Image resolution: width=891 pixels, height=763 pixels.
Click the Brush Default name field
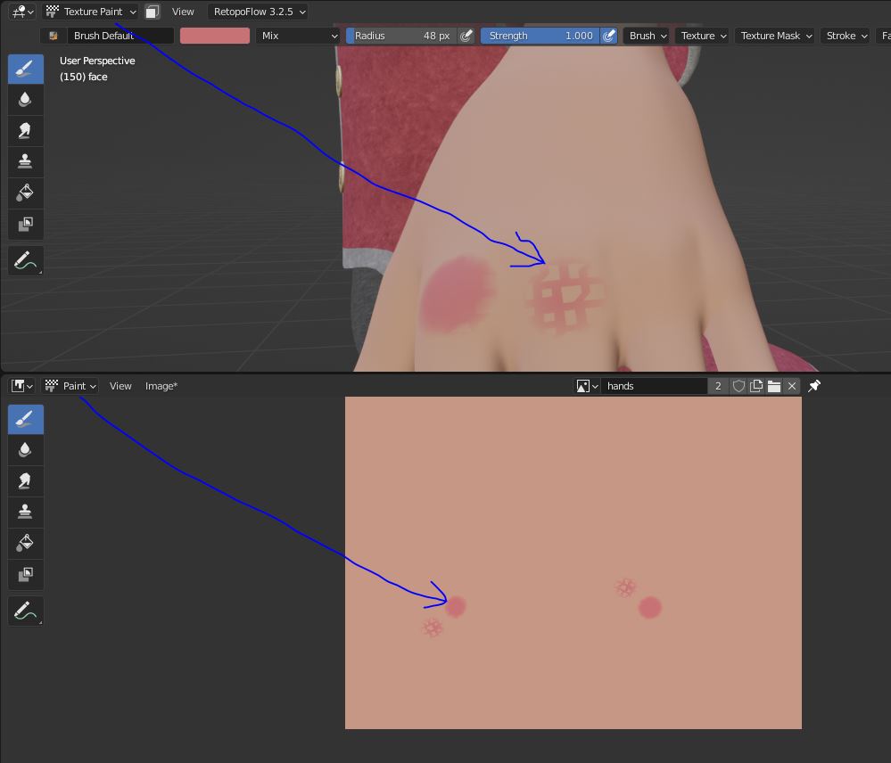click(x=120, y=36)
